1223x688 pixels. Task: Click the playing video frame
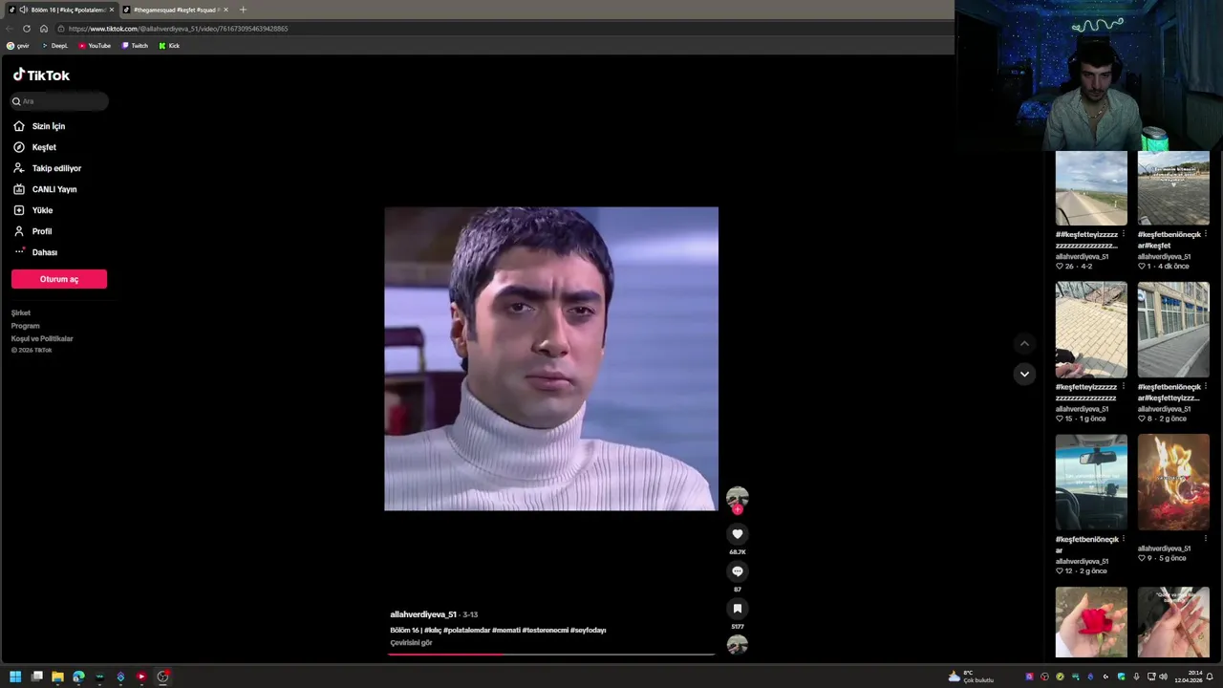551,358
